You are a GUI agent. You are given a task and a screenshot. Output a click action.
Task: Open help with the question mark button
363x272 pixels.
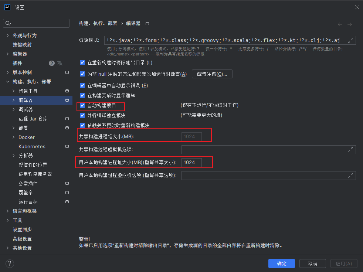coord(10,263)
